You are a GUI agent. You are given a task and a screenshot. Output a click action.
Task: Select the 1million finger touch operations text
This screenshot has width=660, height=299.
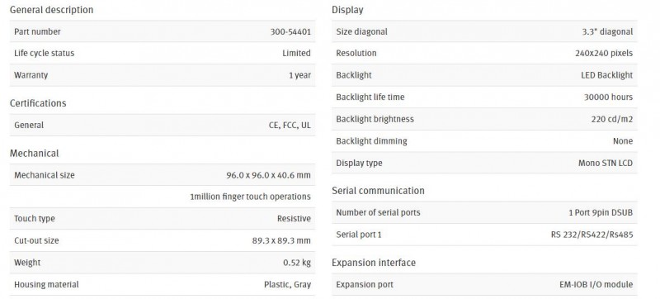[x=251, y=197]
